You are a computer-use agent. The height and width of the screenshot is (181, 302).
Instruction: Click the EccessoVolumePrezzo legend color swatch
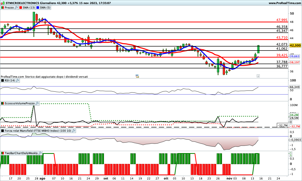click(3, 103)
